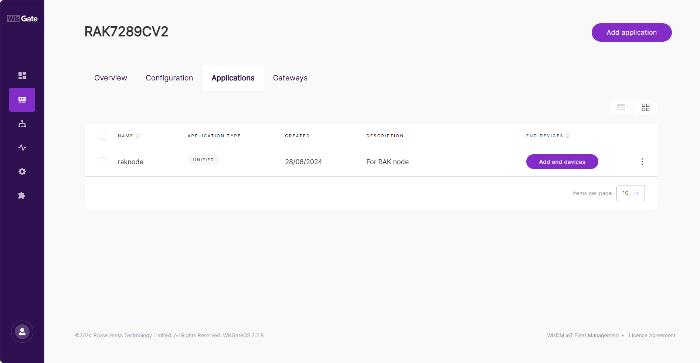
Task: Switch to the Configuration tab
Action: [x=169, y=78]
